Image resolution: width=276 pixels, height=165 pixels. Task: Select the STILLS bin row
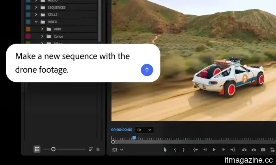pyautogui.click(x=61, y=15)
